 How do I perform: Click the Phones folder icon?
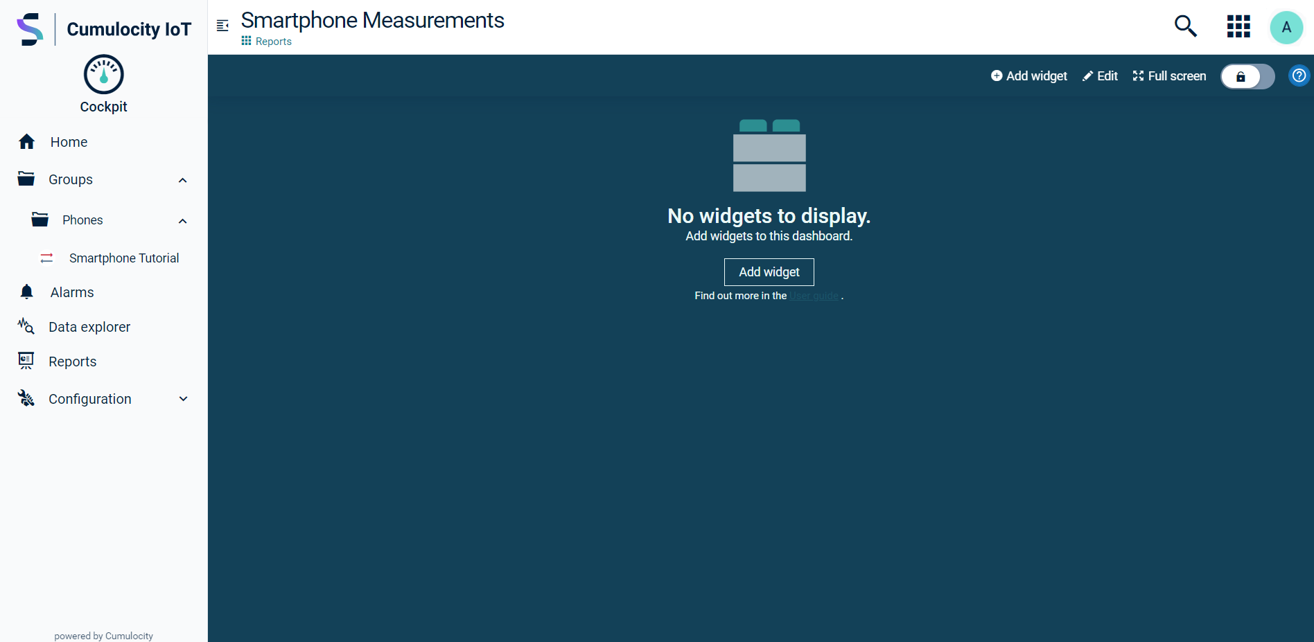pos(40,220)
